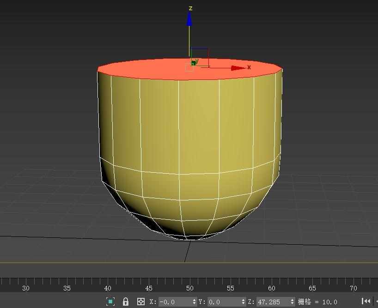This screenshot has width=378, height=308.
Task: Adjust the Z coordinate spinner arrows
Action: (293, 302)
